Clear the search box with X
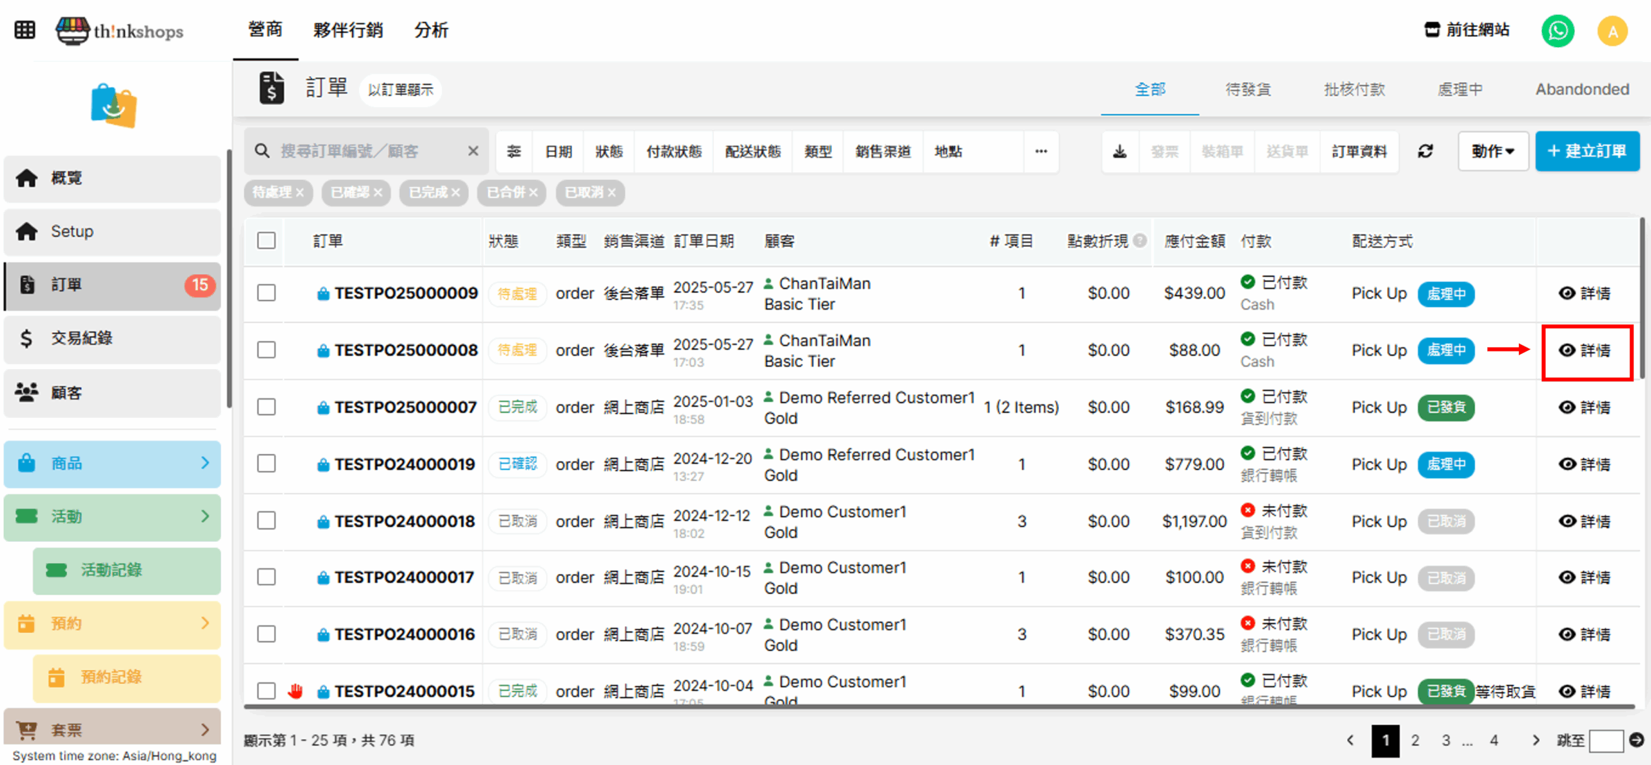 473,151
